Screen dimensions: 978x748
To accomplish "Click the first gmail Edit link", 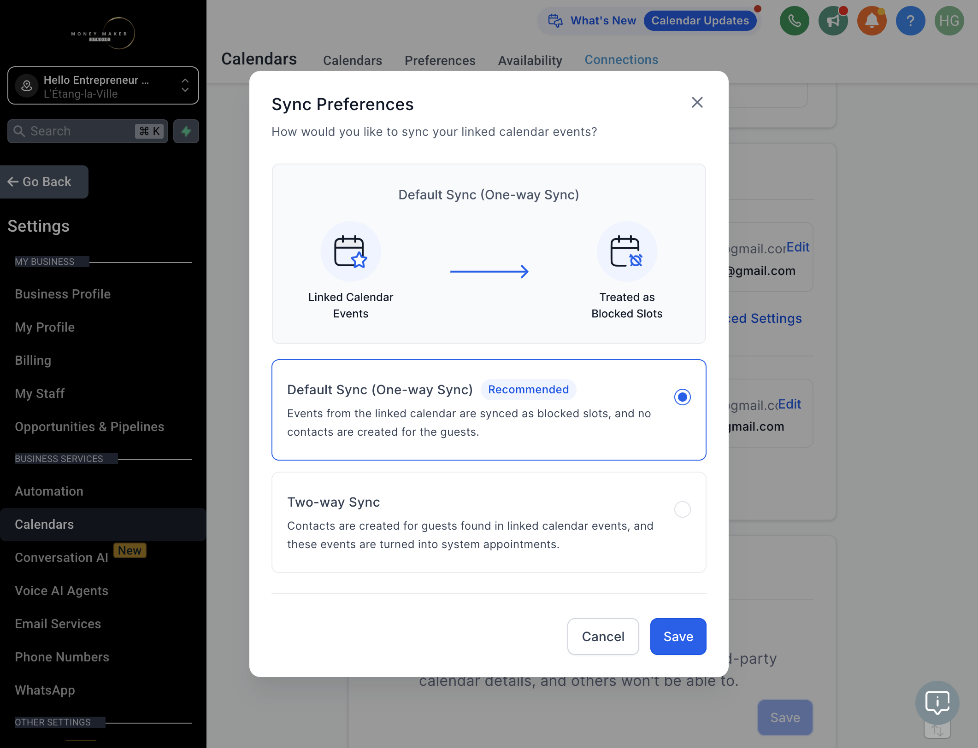I will coord(798,247).
